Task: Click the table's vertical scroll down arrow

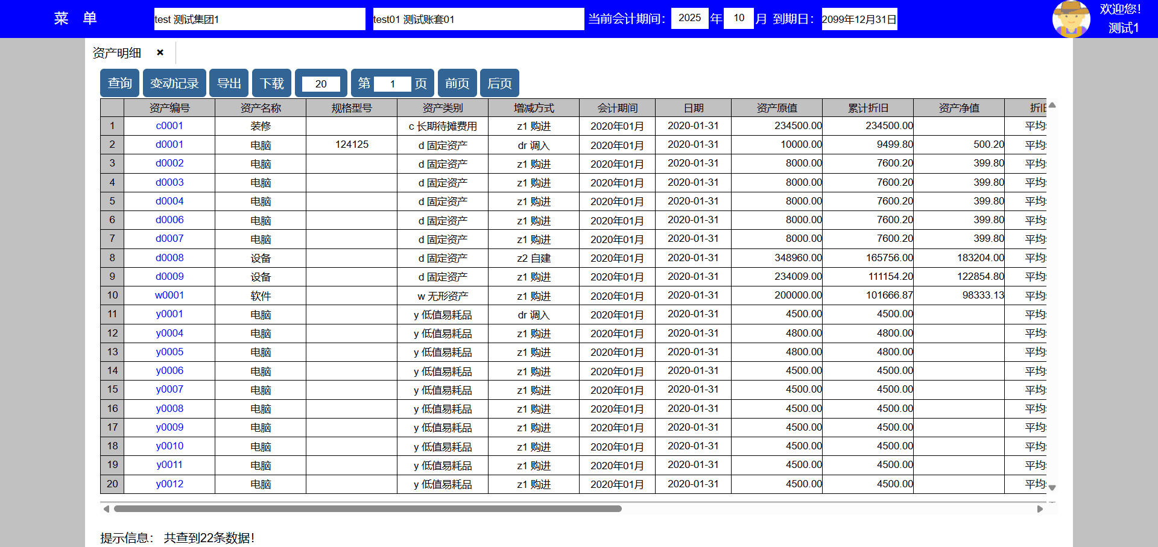Action: [x=1052, y=487]
